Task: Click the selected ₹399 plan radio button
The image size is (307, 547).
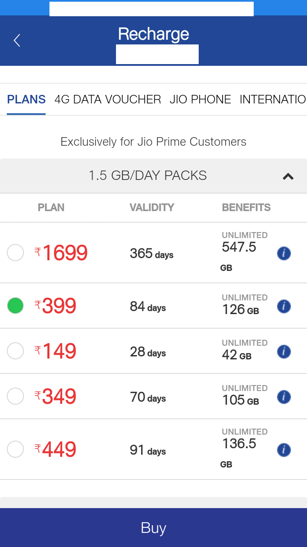Action: coord(15,306)
